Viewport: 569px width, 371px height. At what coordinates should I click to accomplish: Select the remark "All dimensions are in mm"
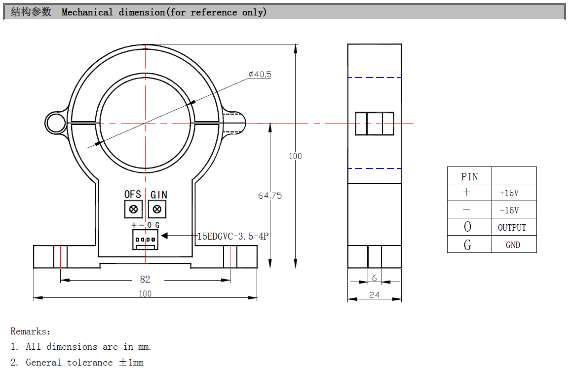[89, 347]
